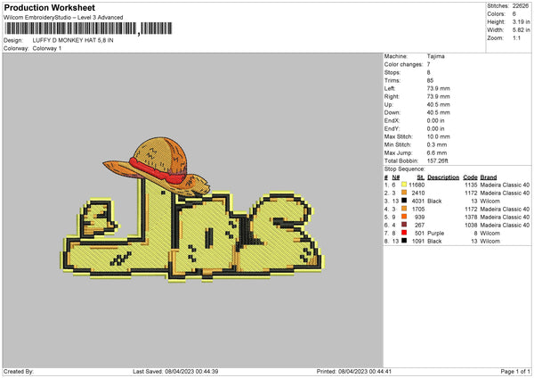Viewport: 534px width, 378px height.
Task: Click the Width value 5.82 in
Action: (521, 30)
